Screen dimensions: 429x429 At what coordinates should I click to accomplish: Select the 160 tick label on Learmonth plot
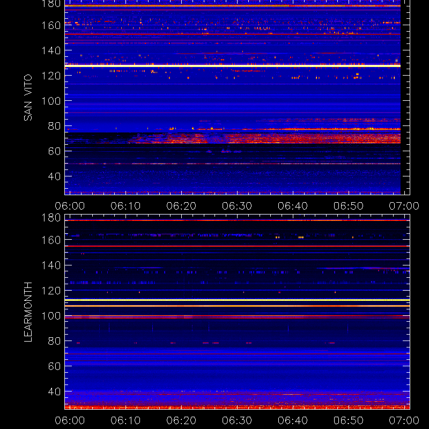tap(51, 240)
